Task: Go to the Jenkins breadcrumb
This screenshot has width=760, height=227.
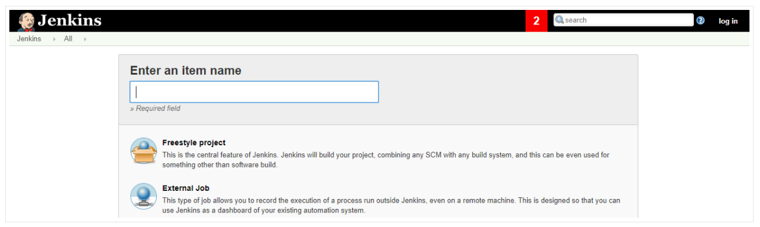Action: tap(29, 39)
